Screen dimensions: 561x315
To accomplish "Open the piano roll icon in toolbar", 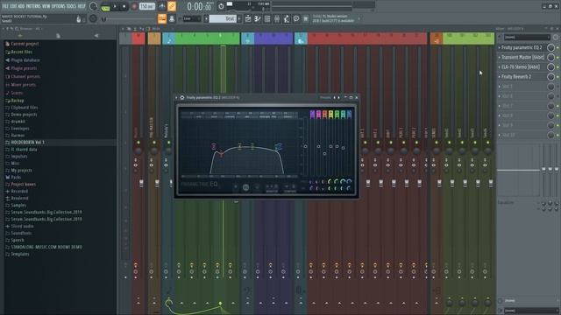I will (x=258, y=18).
